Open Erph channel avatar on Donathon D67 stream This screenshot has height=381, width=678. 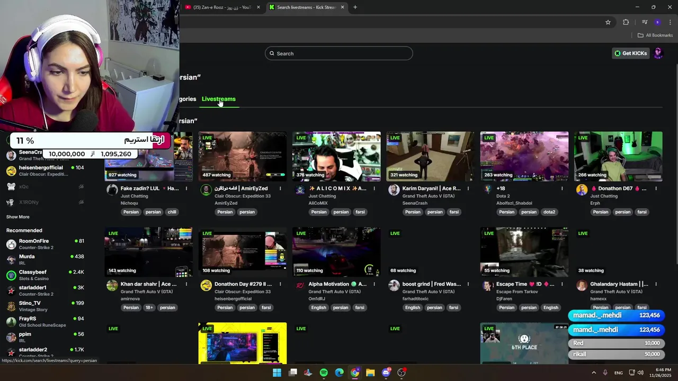[582, 190]
